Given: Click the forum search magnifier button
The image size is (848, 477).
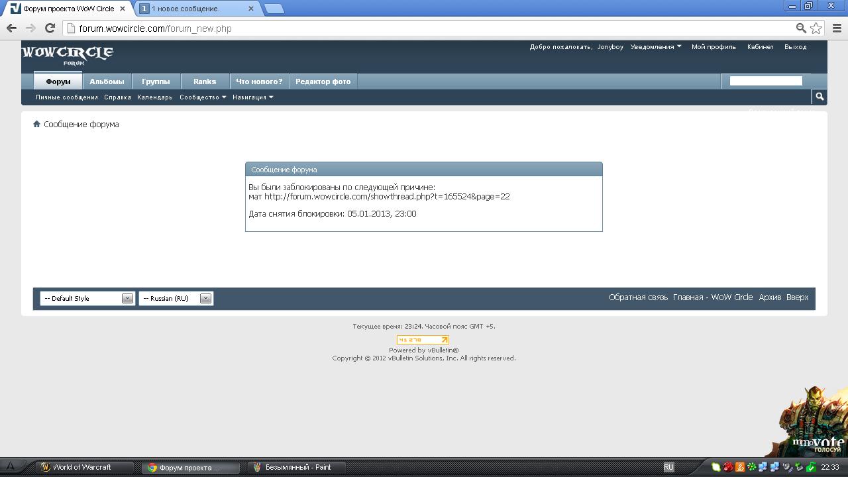Looking at the screenshot, I should click(x=820, y=97).
